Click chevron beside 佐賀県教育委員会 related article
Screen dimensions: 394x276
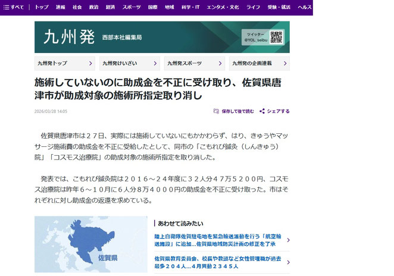coord(288,262)
